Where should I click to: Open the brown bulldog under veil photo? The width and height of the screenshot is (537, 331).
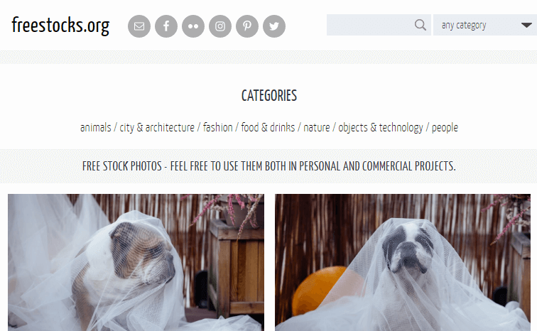point(136,263)
